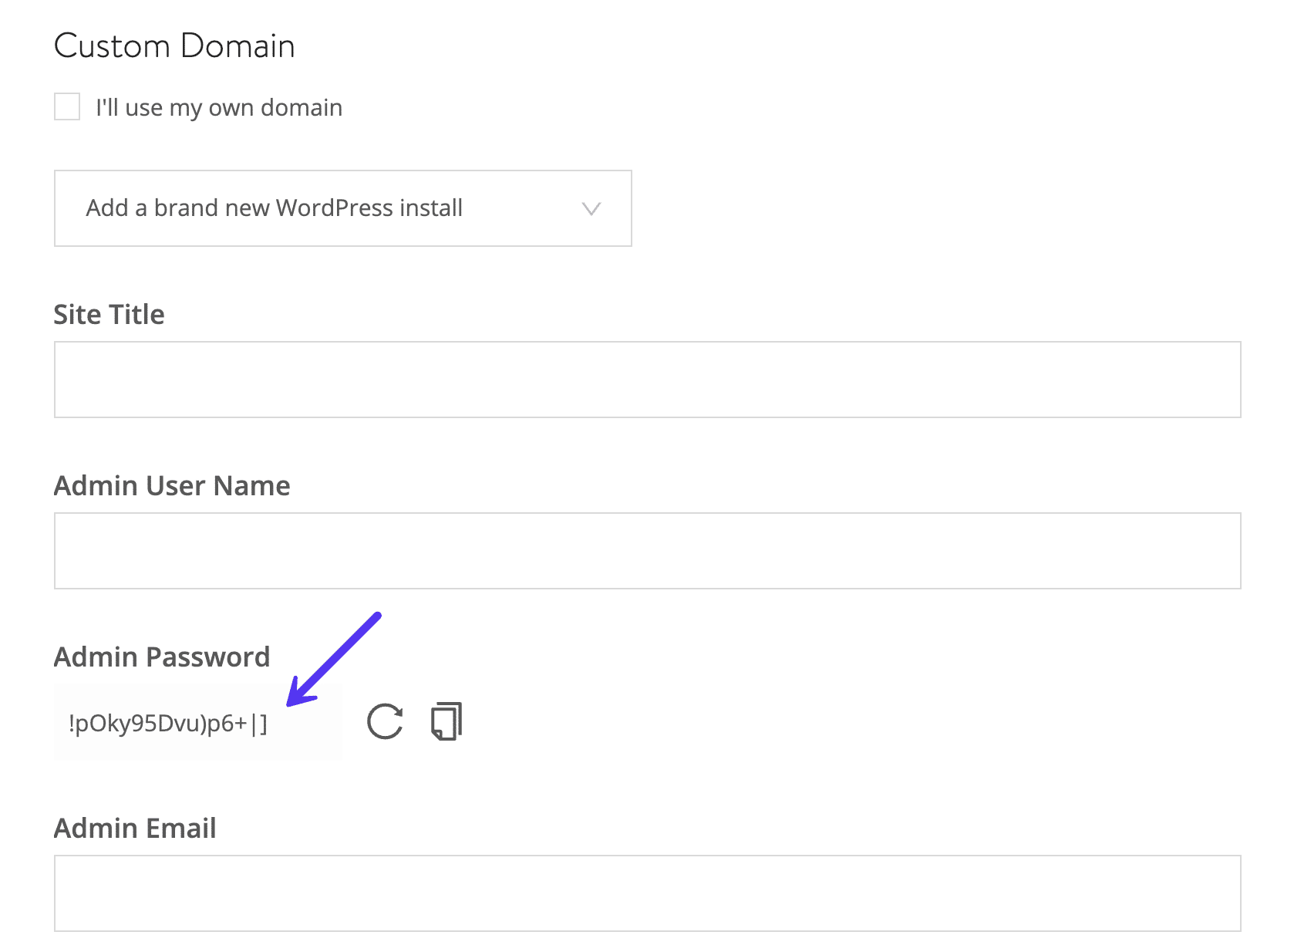The image size is (1294, 952).
Task: Copy the admin password using copy icon
Action: click(446, 720)
